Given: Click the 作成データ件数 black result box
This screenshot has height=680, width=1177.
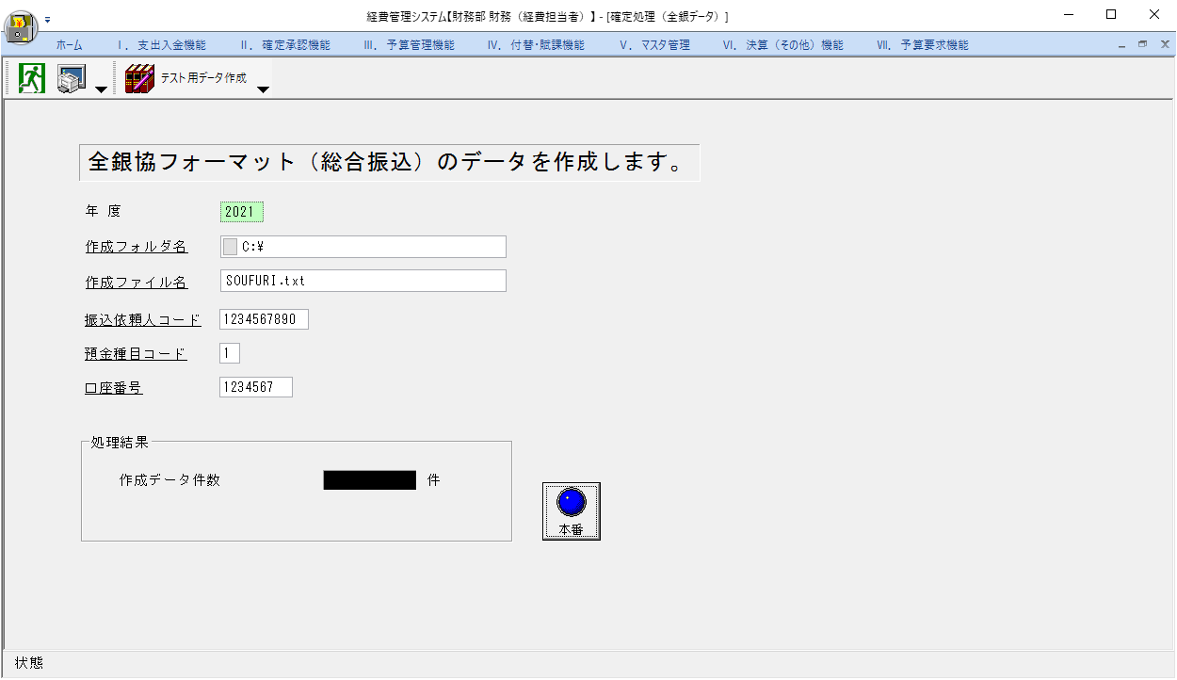Looking at the screenshot, I should pos(370,480).
